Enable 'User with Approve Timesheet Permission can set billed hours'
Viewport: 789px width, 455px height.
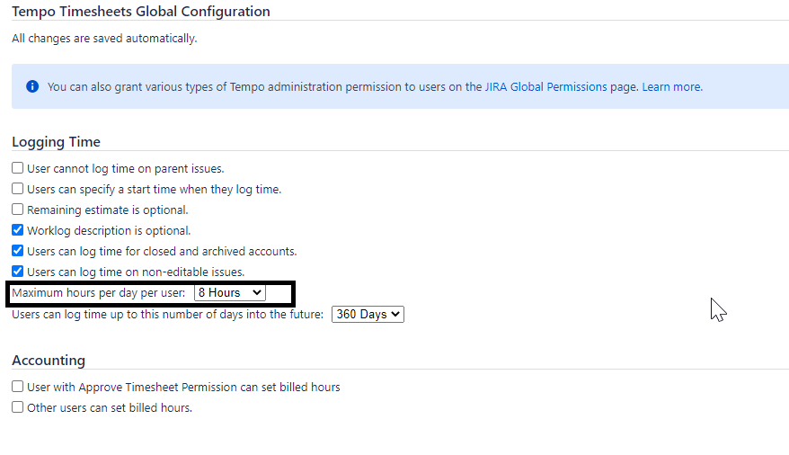click(18, 387)
